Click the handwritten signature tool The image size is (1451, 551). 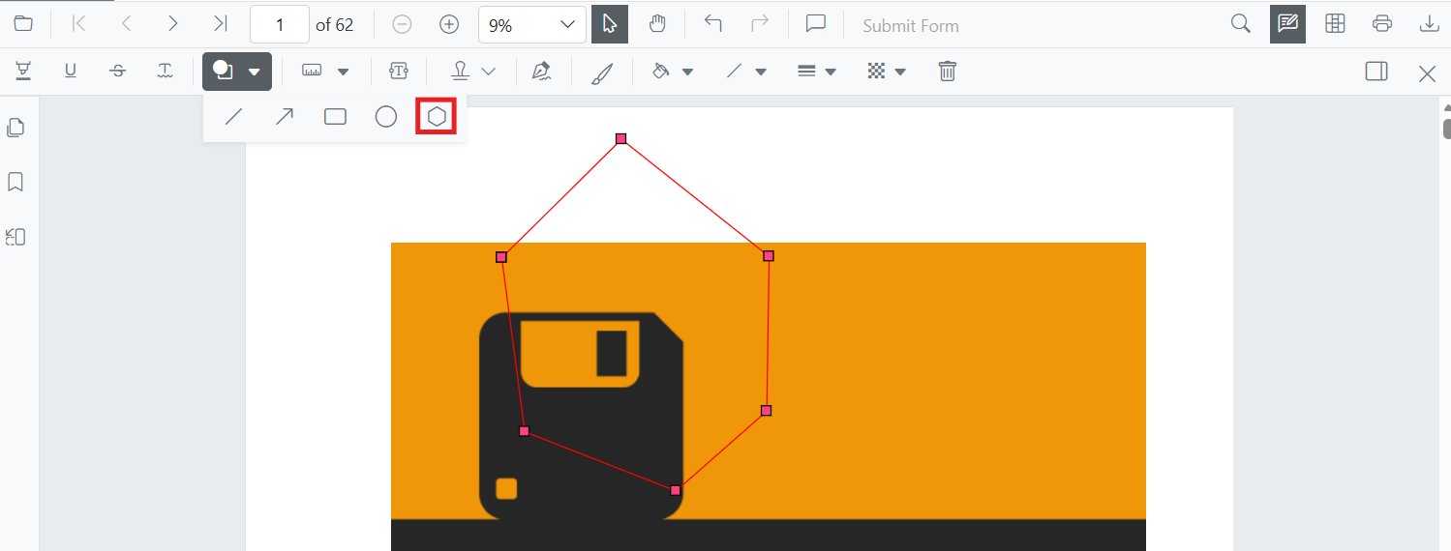click(541, 72)
